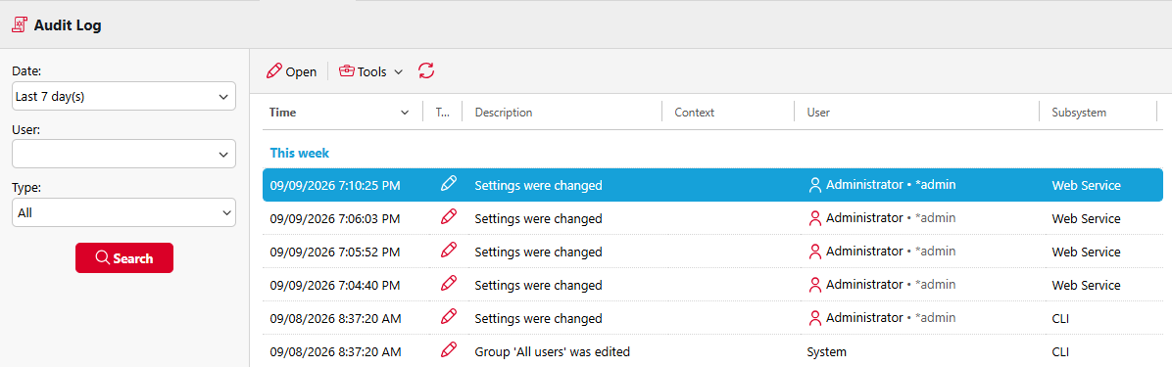Click Administrator • *admin in highlighted row
The height and width of the screenshot is (367, 1172).
(891, 185)
